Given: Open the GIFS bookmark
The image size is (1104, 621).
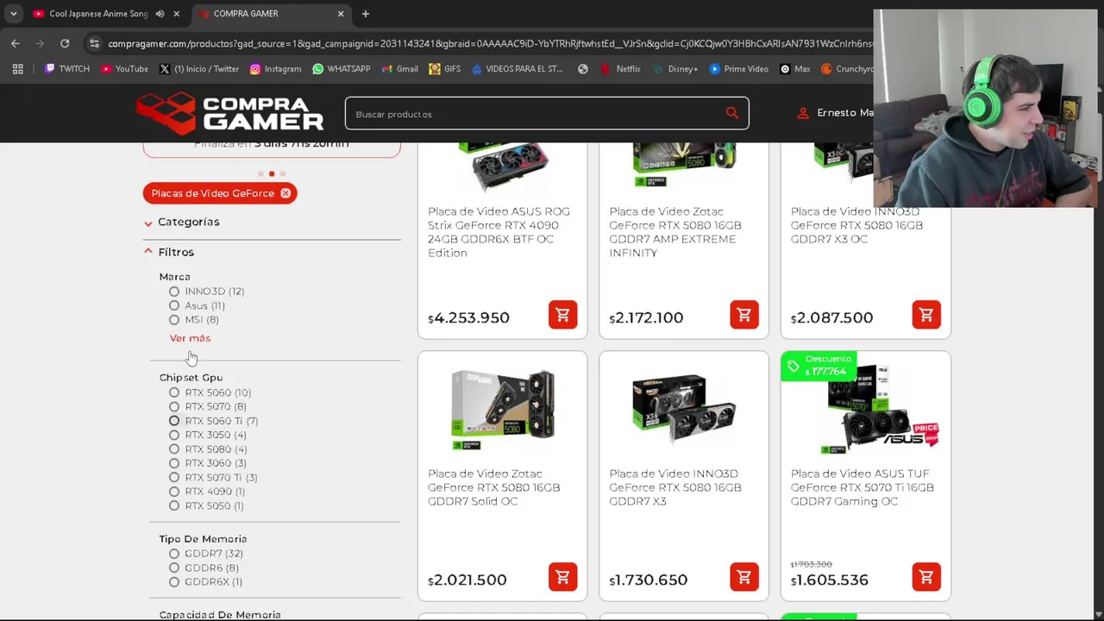Looking at the screenshot, I should point(445,69).
